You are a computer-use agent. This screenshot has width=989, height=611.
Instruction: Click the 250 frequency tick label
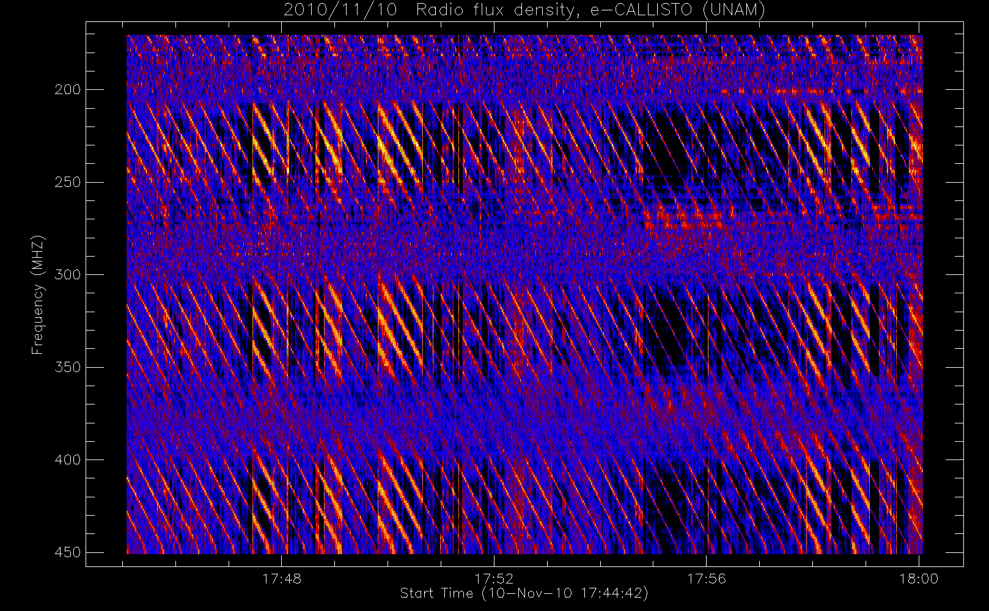tap(67, 182)
